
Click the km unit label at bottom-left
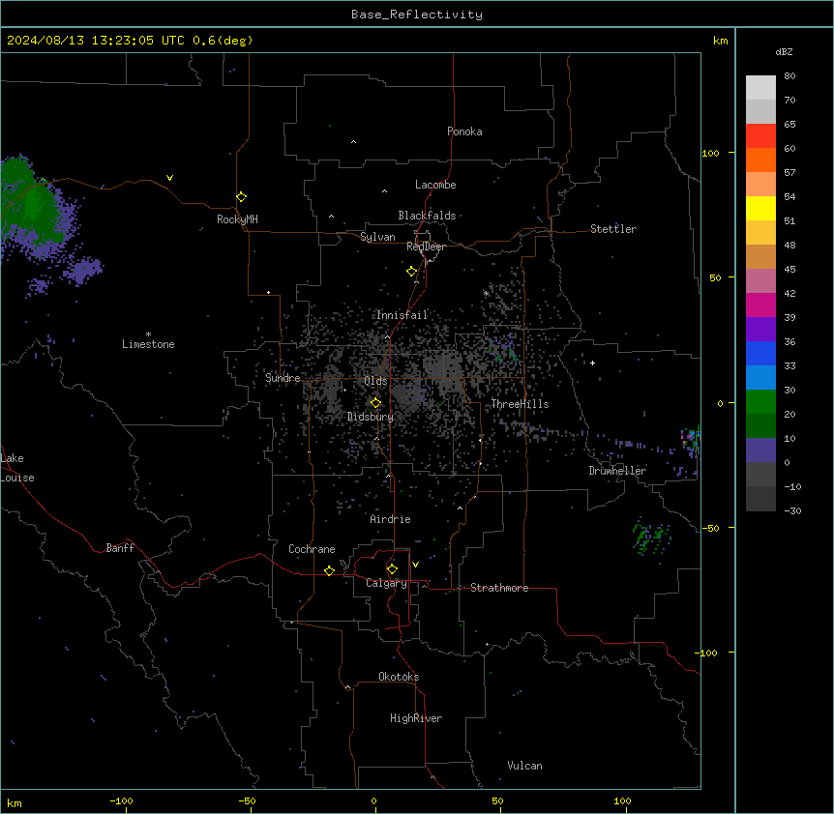[x=15, y=802]
